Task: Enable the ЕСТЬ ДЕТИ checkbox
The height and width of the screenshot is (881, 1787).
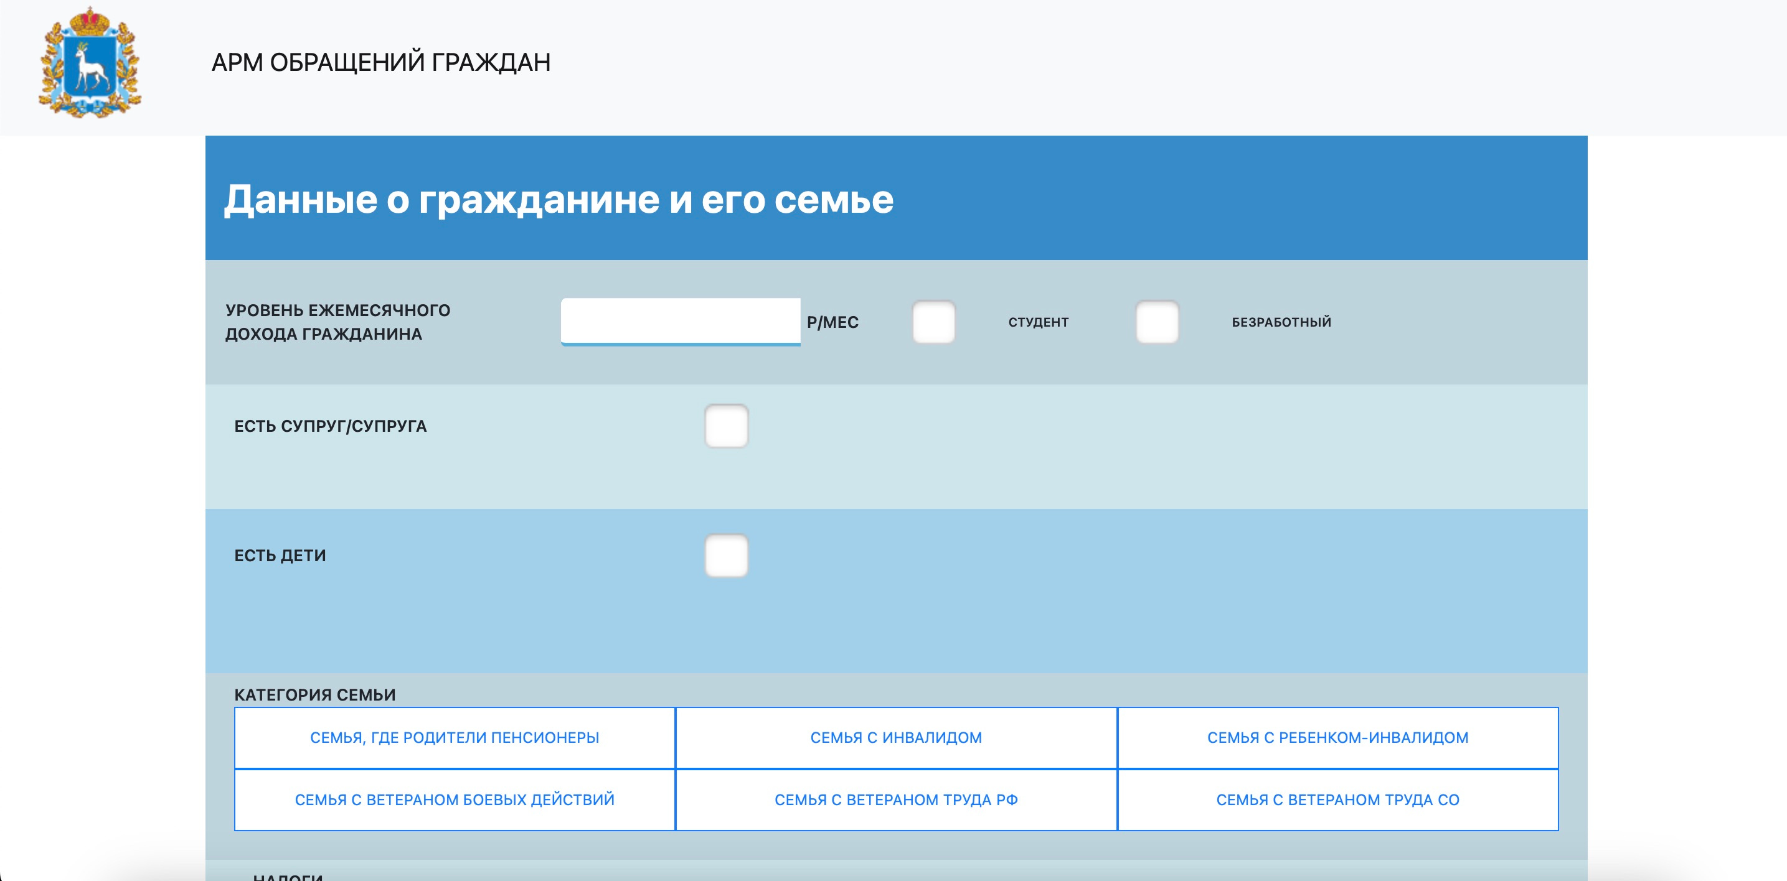Action: pyautogui.click(x=726, y=555)
